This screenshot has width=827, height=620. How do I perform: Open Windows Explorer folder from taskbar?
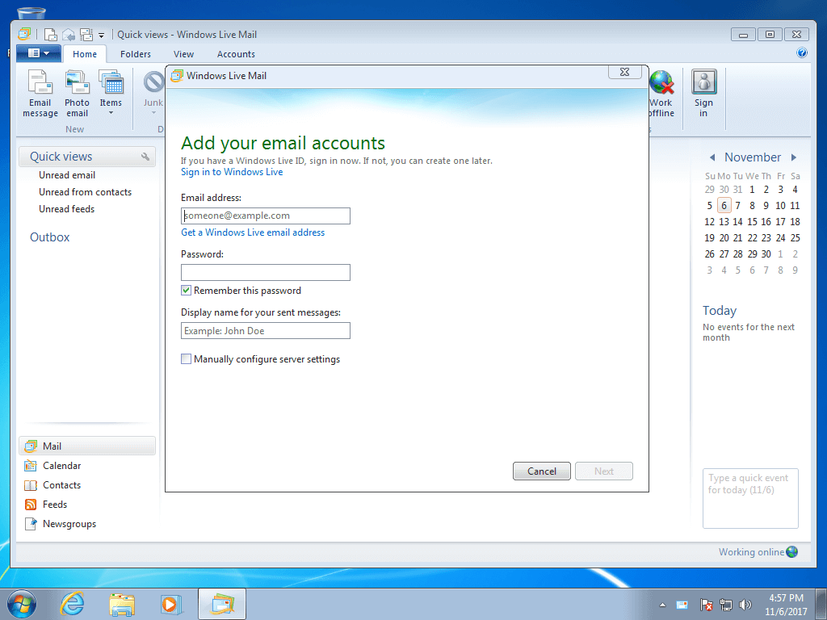point(121,604)
